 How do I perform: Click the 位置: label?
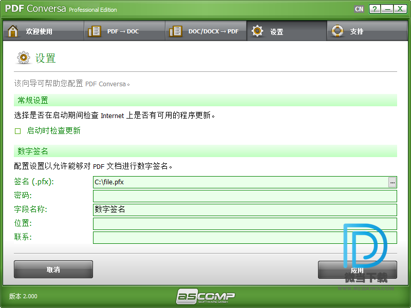23,223
